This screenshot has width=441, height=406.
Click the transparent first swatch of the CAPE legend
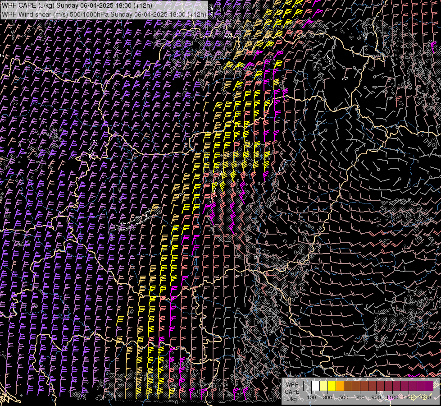click(307, 386)
